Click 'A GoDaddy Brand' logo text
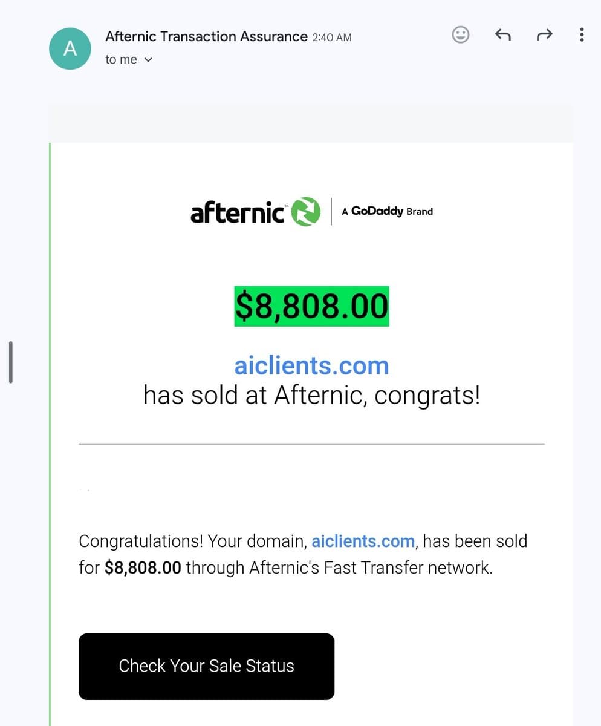Viewport: 601px width, 726px height. (388, 212)
